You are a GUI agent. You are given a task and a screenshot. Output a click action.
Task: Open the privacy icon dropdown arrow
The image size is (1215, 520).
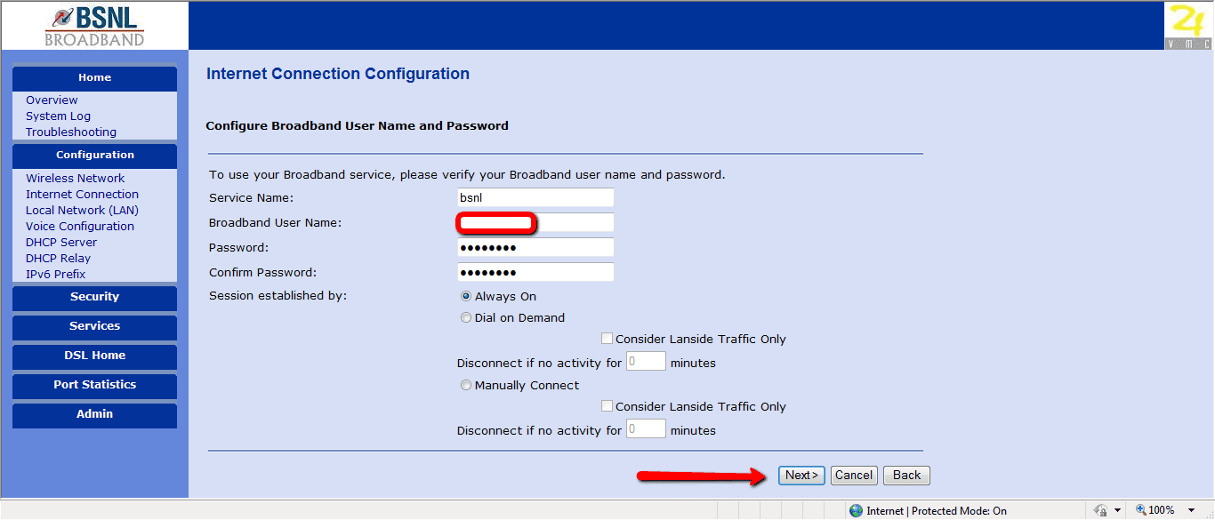1117,511
